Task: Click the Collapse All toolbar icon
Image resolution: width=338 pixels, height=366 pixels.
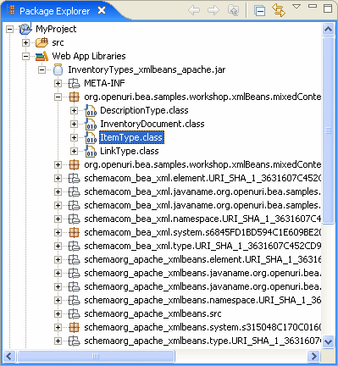Action: (x=259, y=11)
